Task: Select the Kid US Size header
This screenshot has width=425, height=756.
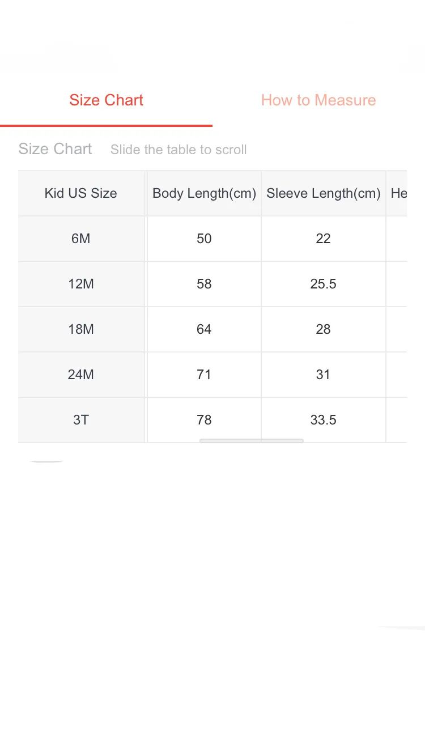Action: click(x=81, y=193)
